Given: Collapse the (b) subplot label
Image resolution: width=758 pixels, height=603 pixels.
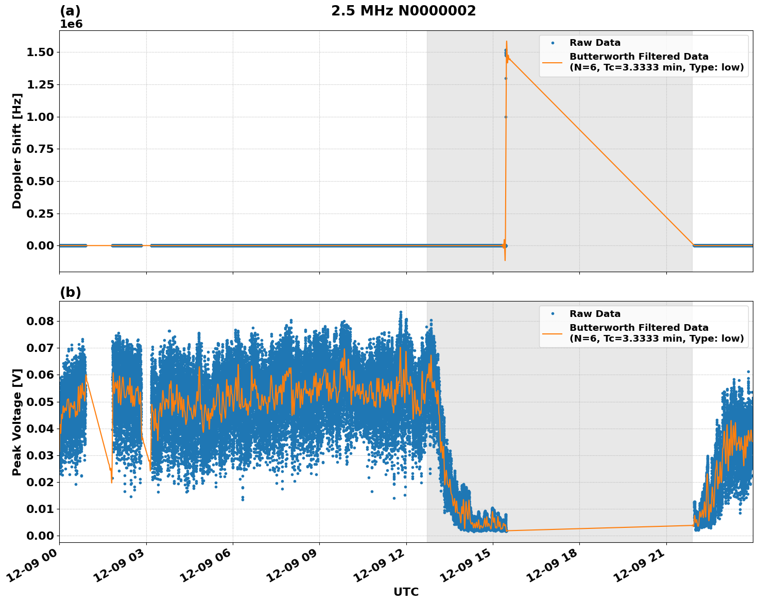Looking at the screenshot, I should (71, 292).
